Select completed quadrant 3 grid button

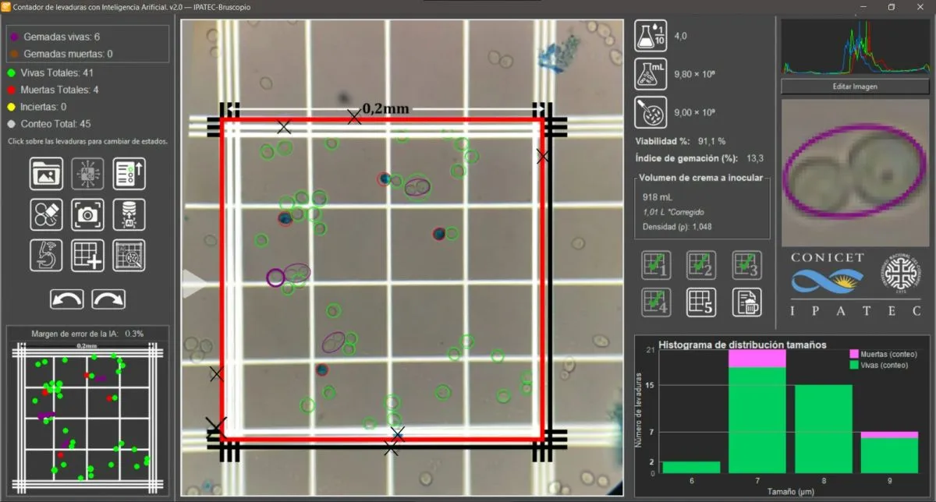tap(746, 266)
